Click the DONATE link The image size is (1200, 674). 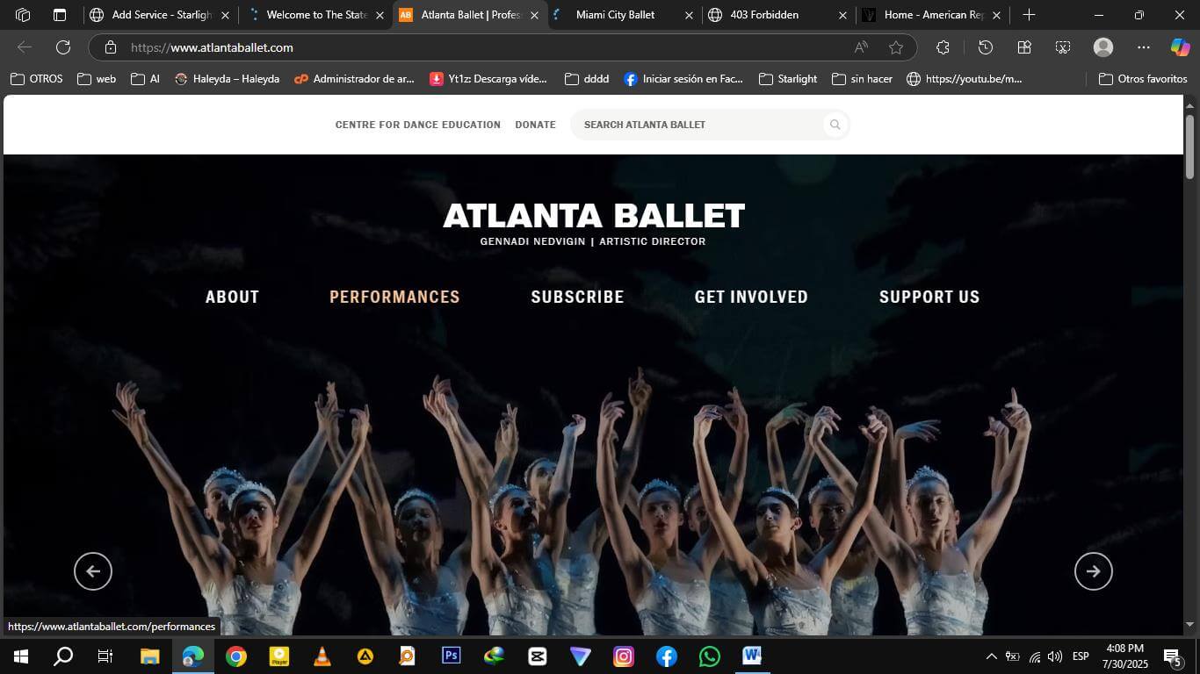(535, 125)
